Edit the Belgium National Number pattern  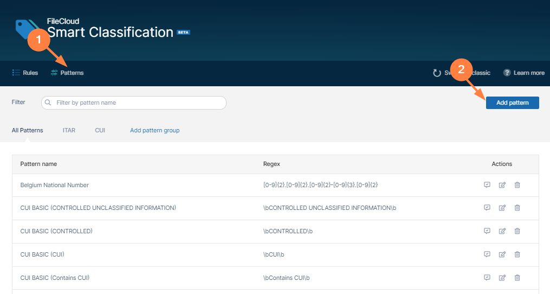pyautogui.click(x=502, y=185)
